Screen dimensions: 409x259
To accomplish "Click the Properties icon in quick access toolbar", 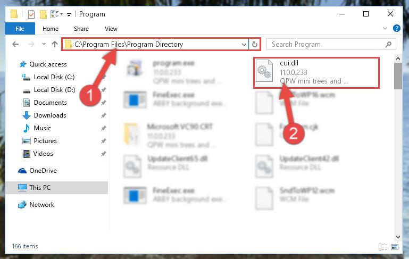I will [x=31, y=14].
